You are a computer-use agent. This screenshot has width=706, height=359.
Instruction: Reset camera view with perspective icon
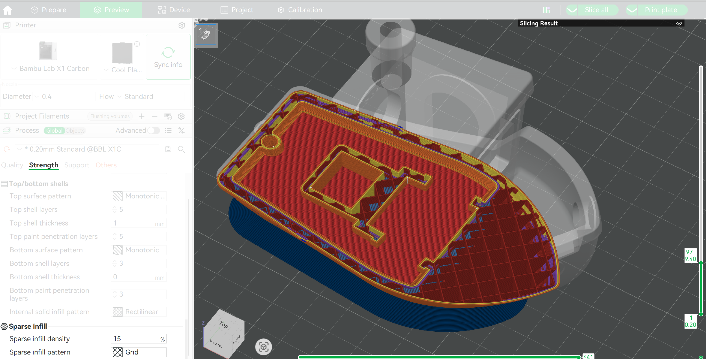(263, 347)
